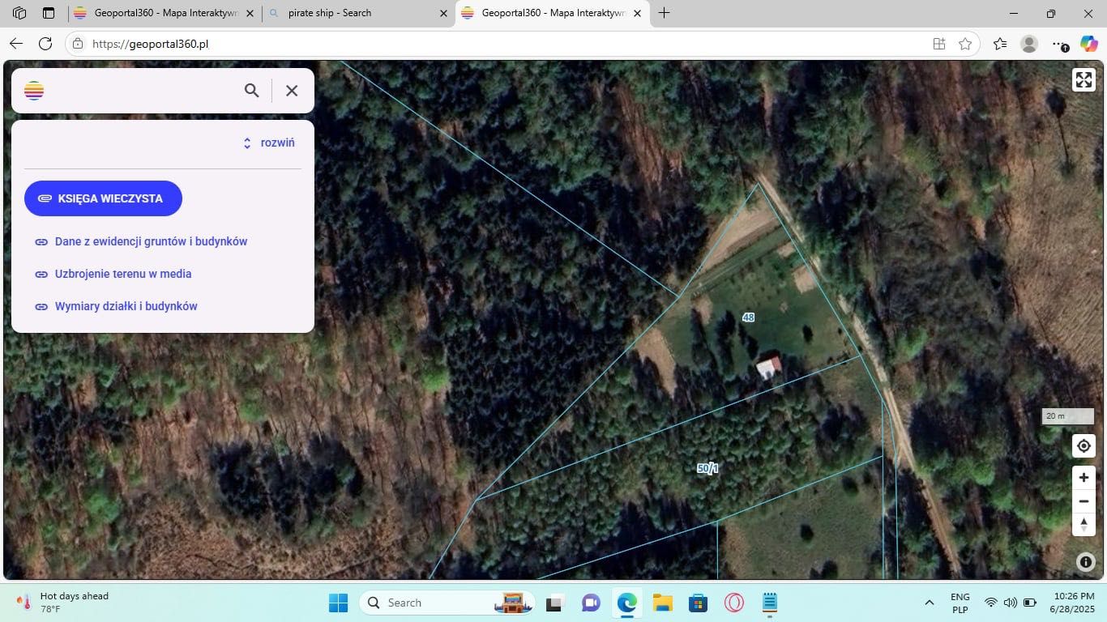Open the ENG PLP language switcher

coord(960,603)
